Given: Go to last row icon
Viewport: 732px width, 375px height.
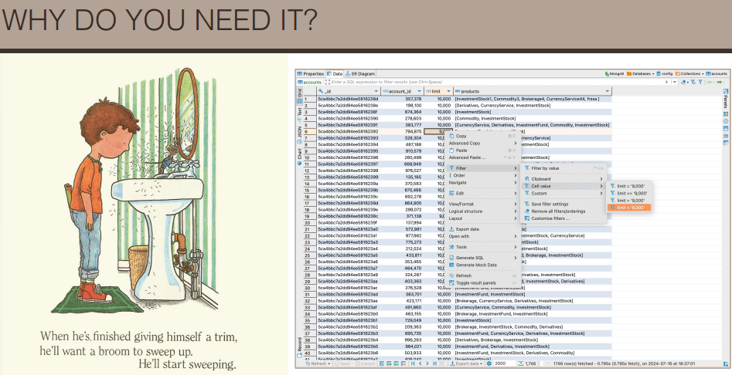Looking at the screenshot, I should point(434,364).
